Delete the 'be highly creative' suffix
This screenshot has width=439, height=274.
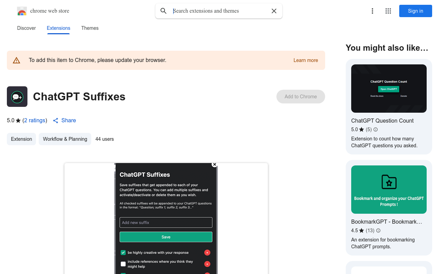tap(207, 253)
